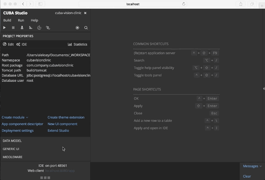Click the IDE gears button

tap(22, 44)
